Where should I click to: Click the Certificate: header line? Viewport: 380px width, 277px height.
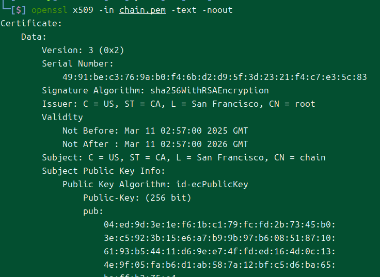pyautogui.click(x=31, y=24)
